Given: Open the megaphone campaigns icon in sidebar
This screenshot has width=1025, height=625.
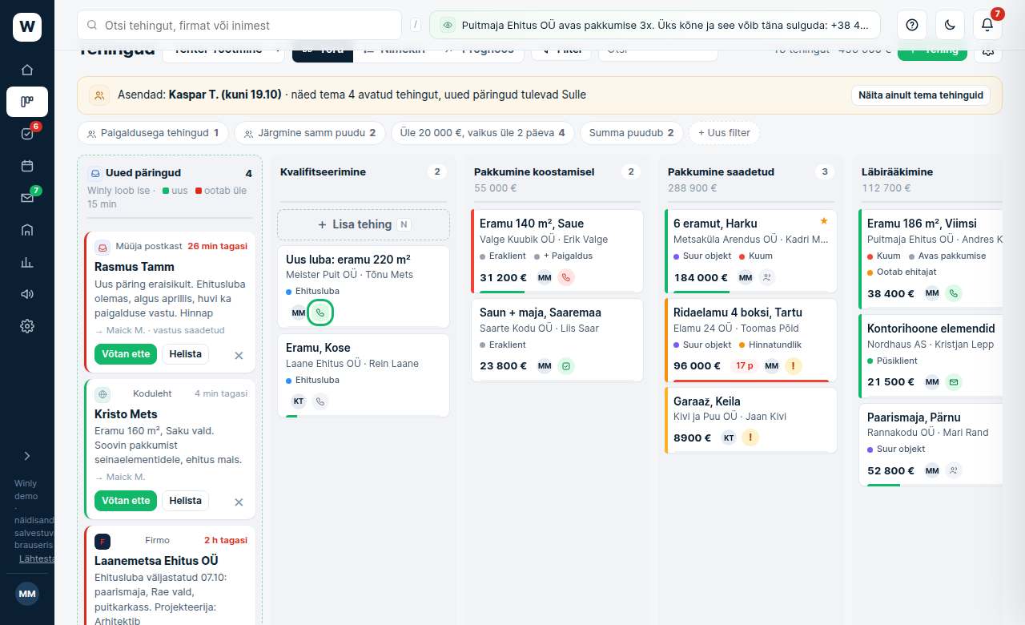Looking at the screenshot, I should pos(27,294).
